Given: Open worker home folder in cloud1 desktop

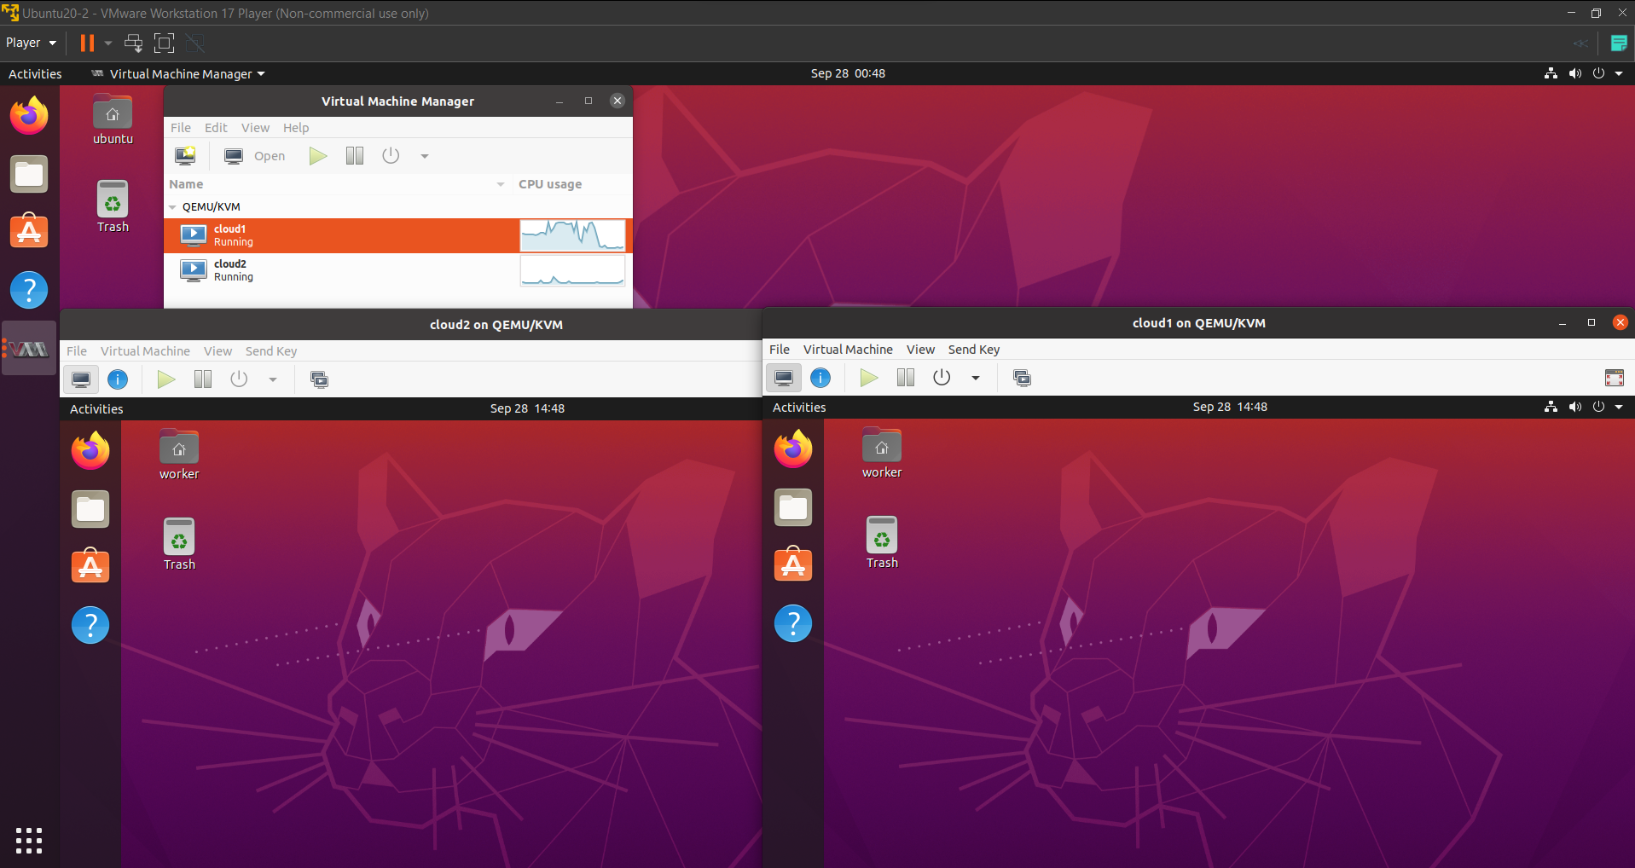Looking at the screenshot, I should point(882,454).
